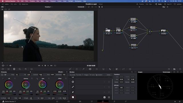Open the Color Wheels palette icon
The height and width of the screenshot is (103, 183).
(14, 69)
